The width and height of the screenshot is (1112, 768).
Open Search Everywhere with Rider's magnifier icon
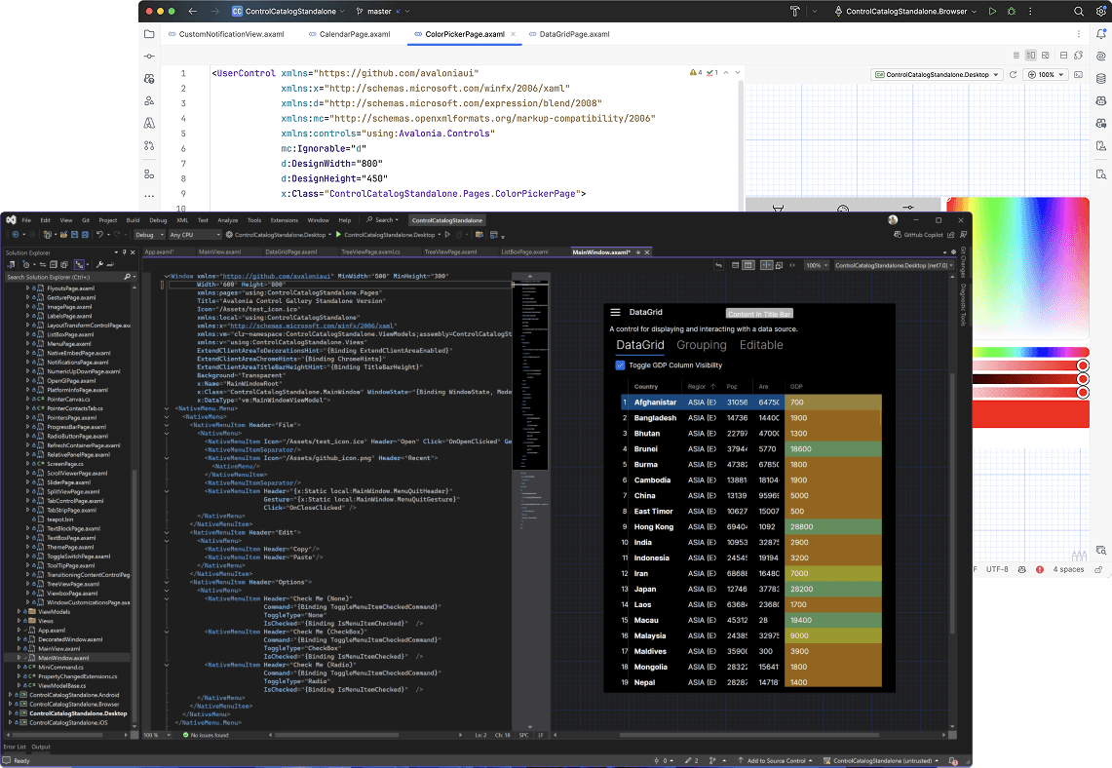point(1078,11)
